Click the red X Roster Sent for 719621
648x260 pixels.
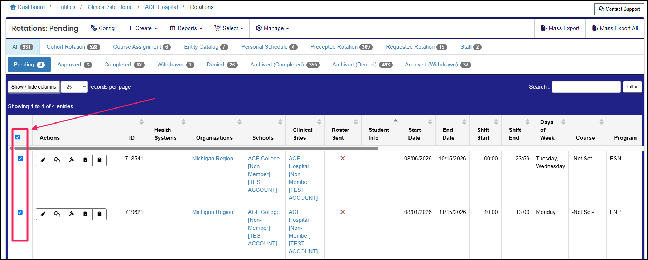click(343, 212)
